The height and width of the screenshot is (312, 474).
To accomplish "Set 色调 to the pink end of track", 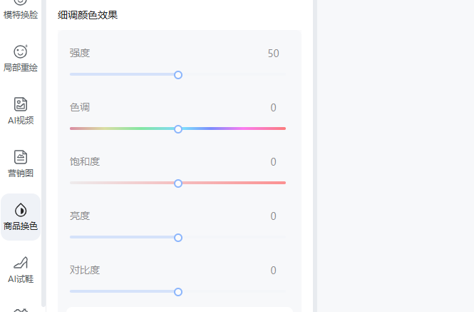I will [x=284, y=129].
